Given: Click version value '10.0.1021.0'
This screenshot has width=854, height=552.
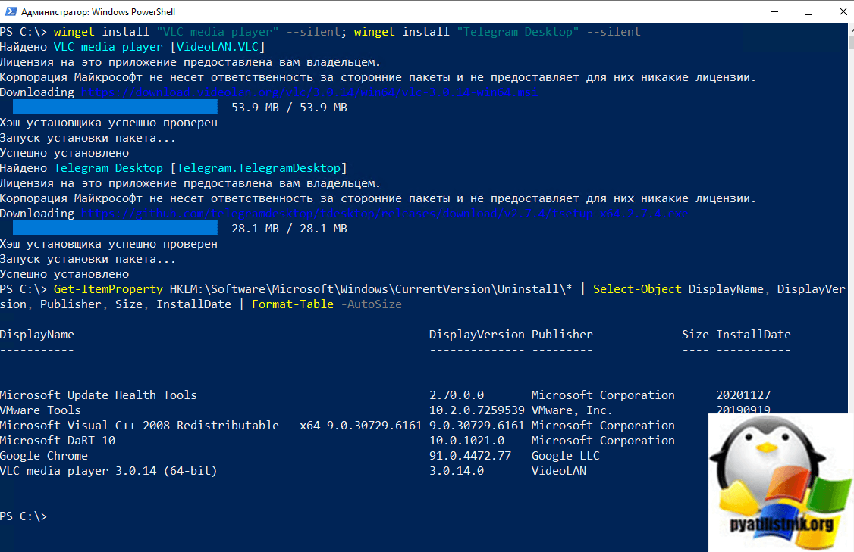Looking at the screenshot, I should (x=466, y=441).
